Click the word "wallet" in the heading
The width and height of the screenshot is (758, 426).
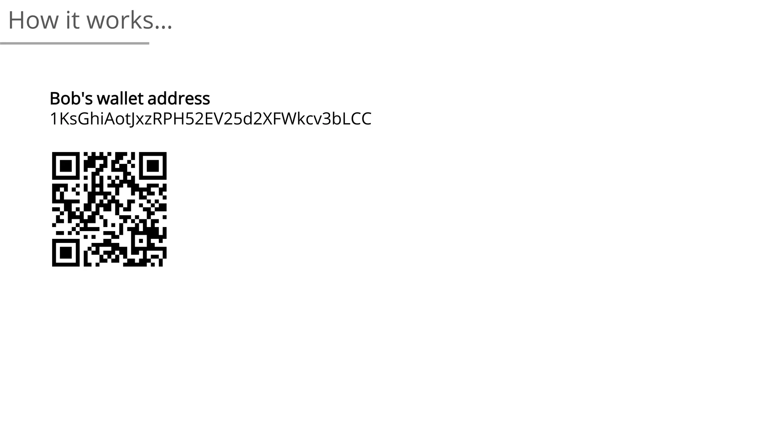pyautogui.click(x=120, y=98)
